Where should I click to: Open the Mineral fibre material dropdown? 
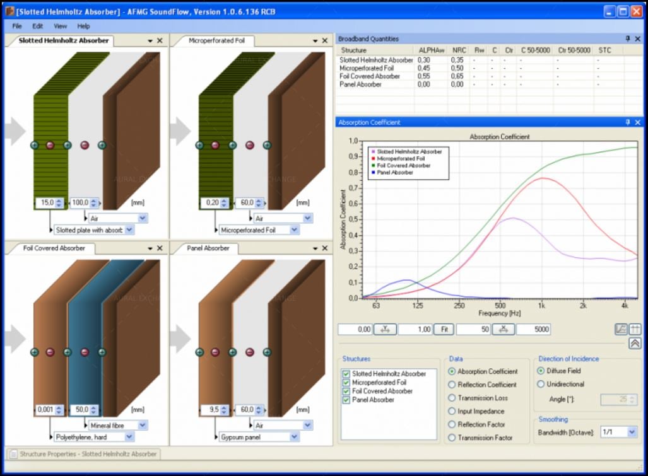click(143, 426)
